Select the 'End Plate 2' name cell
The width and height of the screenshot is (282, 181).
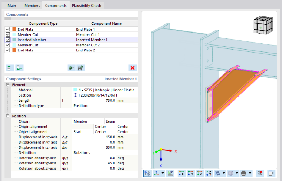(106, 50)
